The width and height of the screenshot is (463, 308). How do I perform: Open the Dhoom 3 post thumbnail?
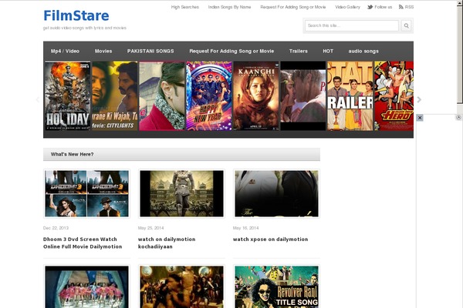pos(86,193)
